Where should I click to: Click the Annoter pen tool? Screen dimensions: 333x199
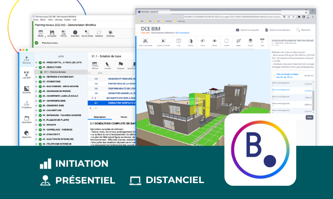pos(108,65)
